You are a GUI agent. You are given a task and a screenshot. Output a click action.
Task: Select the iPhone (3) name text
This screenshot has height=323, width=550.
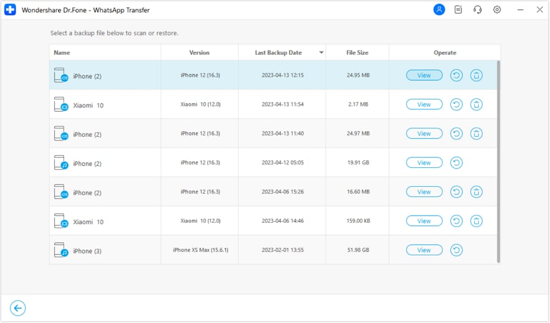coord(87,251)
